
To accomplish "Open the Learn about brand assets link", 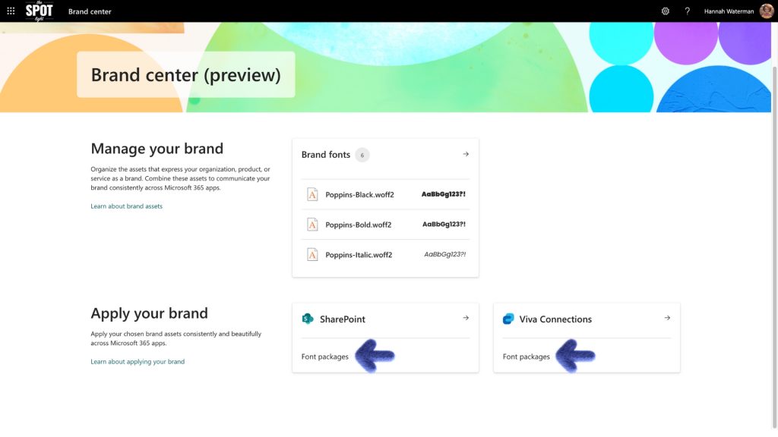I will coord(126,206).
